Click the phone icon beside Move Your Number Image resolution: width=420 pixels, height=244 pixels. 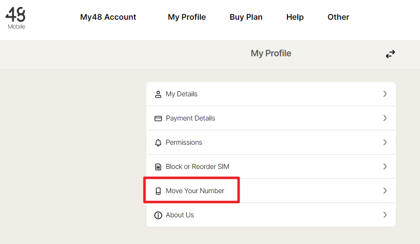(158, 191)
